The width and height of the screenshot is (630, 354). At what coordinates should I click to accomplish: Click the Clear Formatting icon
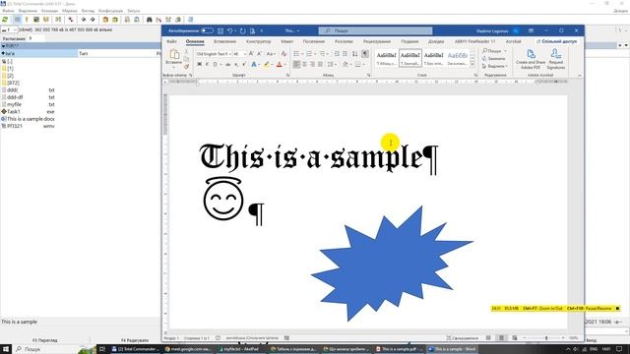[283, 54]
